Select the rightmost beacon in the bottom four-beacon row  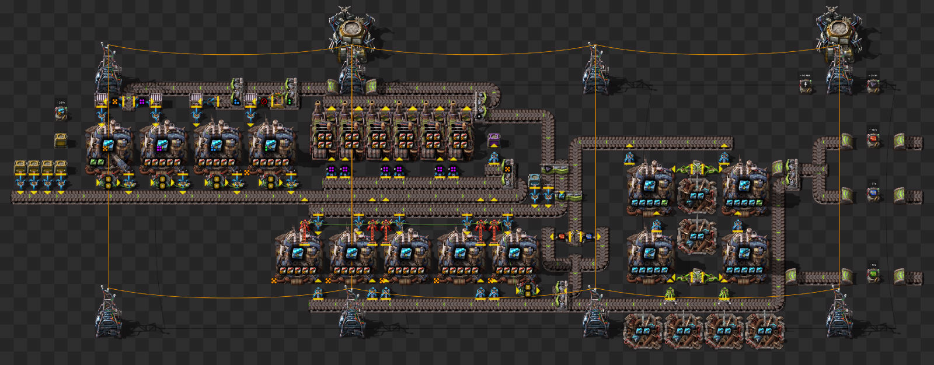point(765,330)
